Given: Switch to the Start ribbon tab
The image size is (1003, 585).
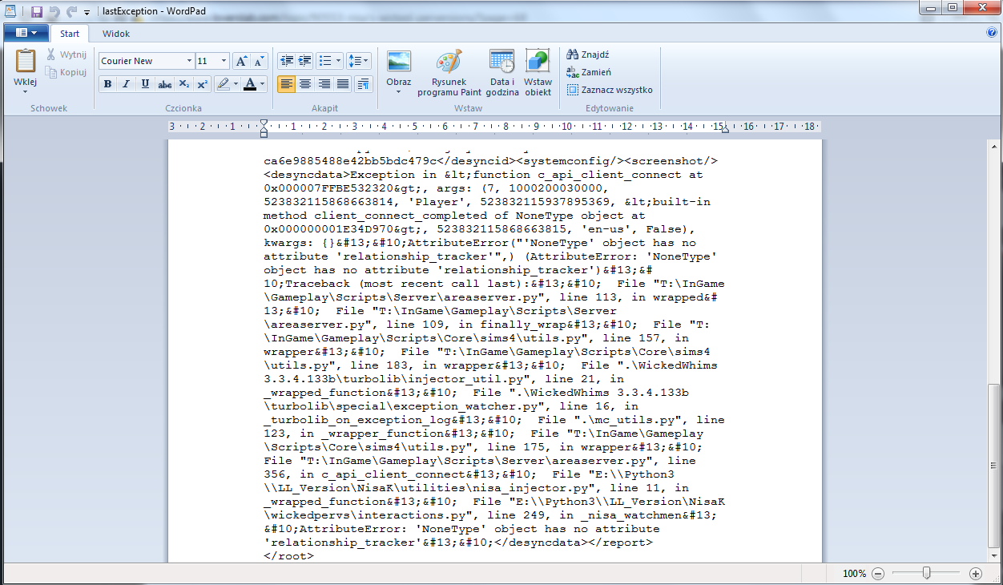Looking at the screenshot, I should [x=70, y=34].
